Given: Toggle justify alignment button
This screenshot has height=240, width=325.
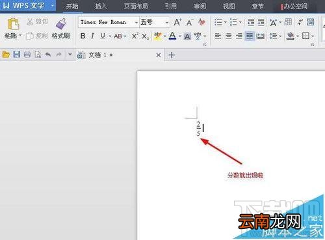Looking at the screenshot, I should [x=250, y=36].
